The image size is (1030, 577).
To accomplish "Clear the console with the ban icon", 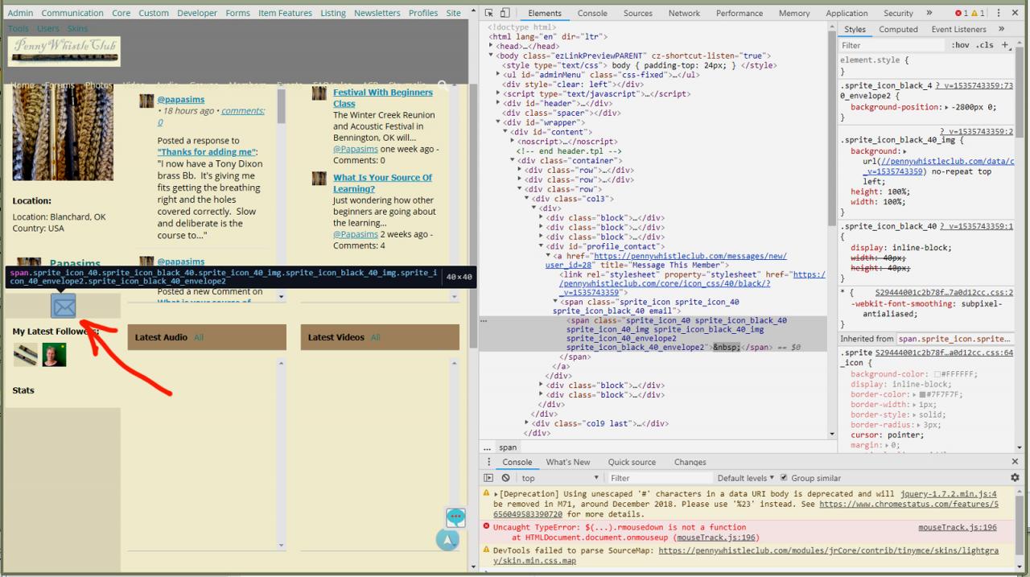I will (505, 478).
